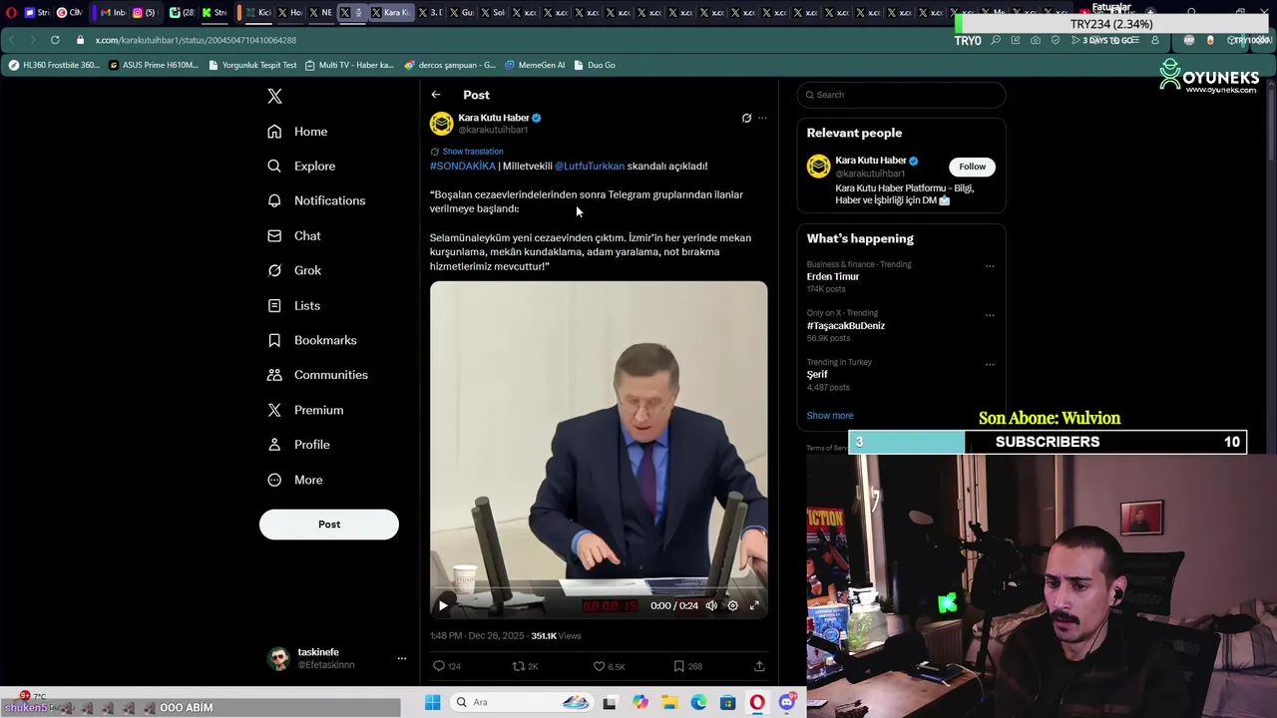Follow Kara Kutu Haber
The height and width of the screenshot is (718, 1277).
[972, 167]
